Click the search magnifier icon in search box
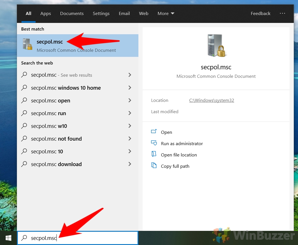 25,238
